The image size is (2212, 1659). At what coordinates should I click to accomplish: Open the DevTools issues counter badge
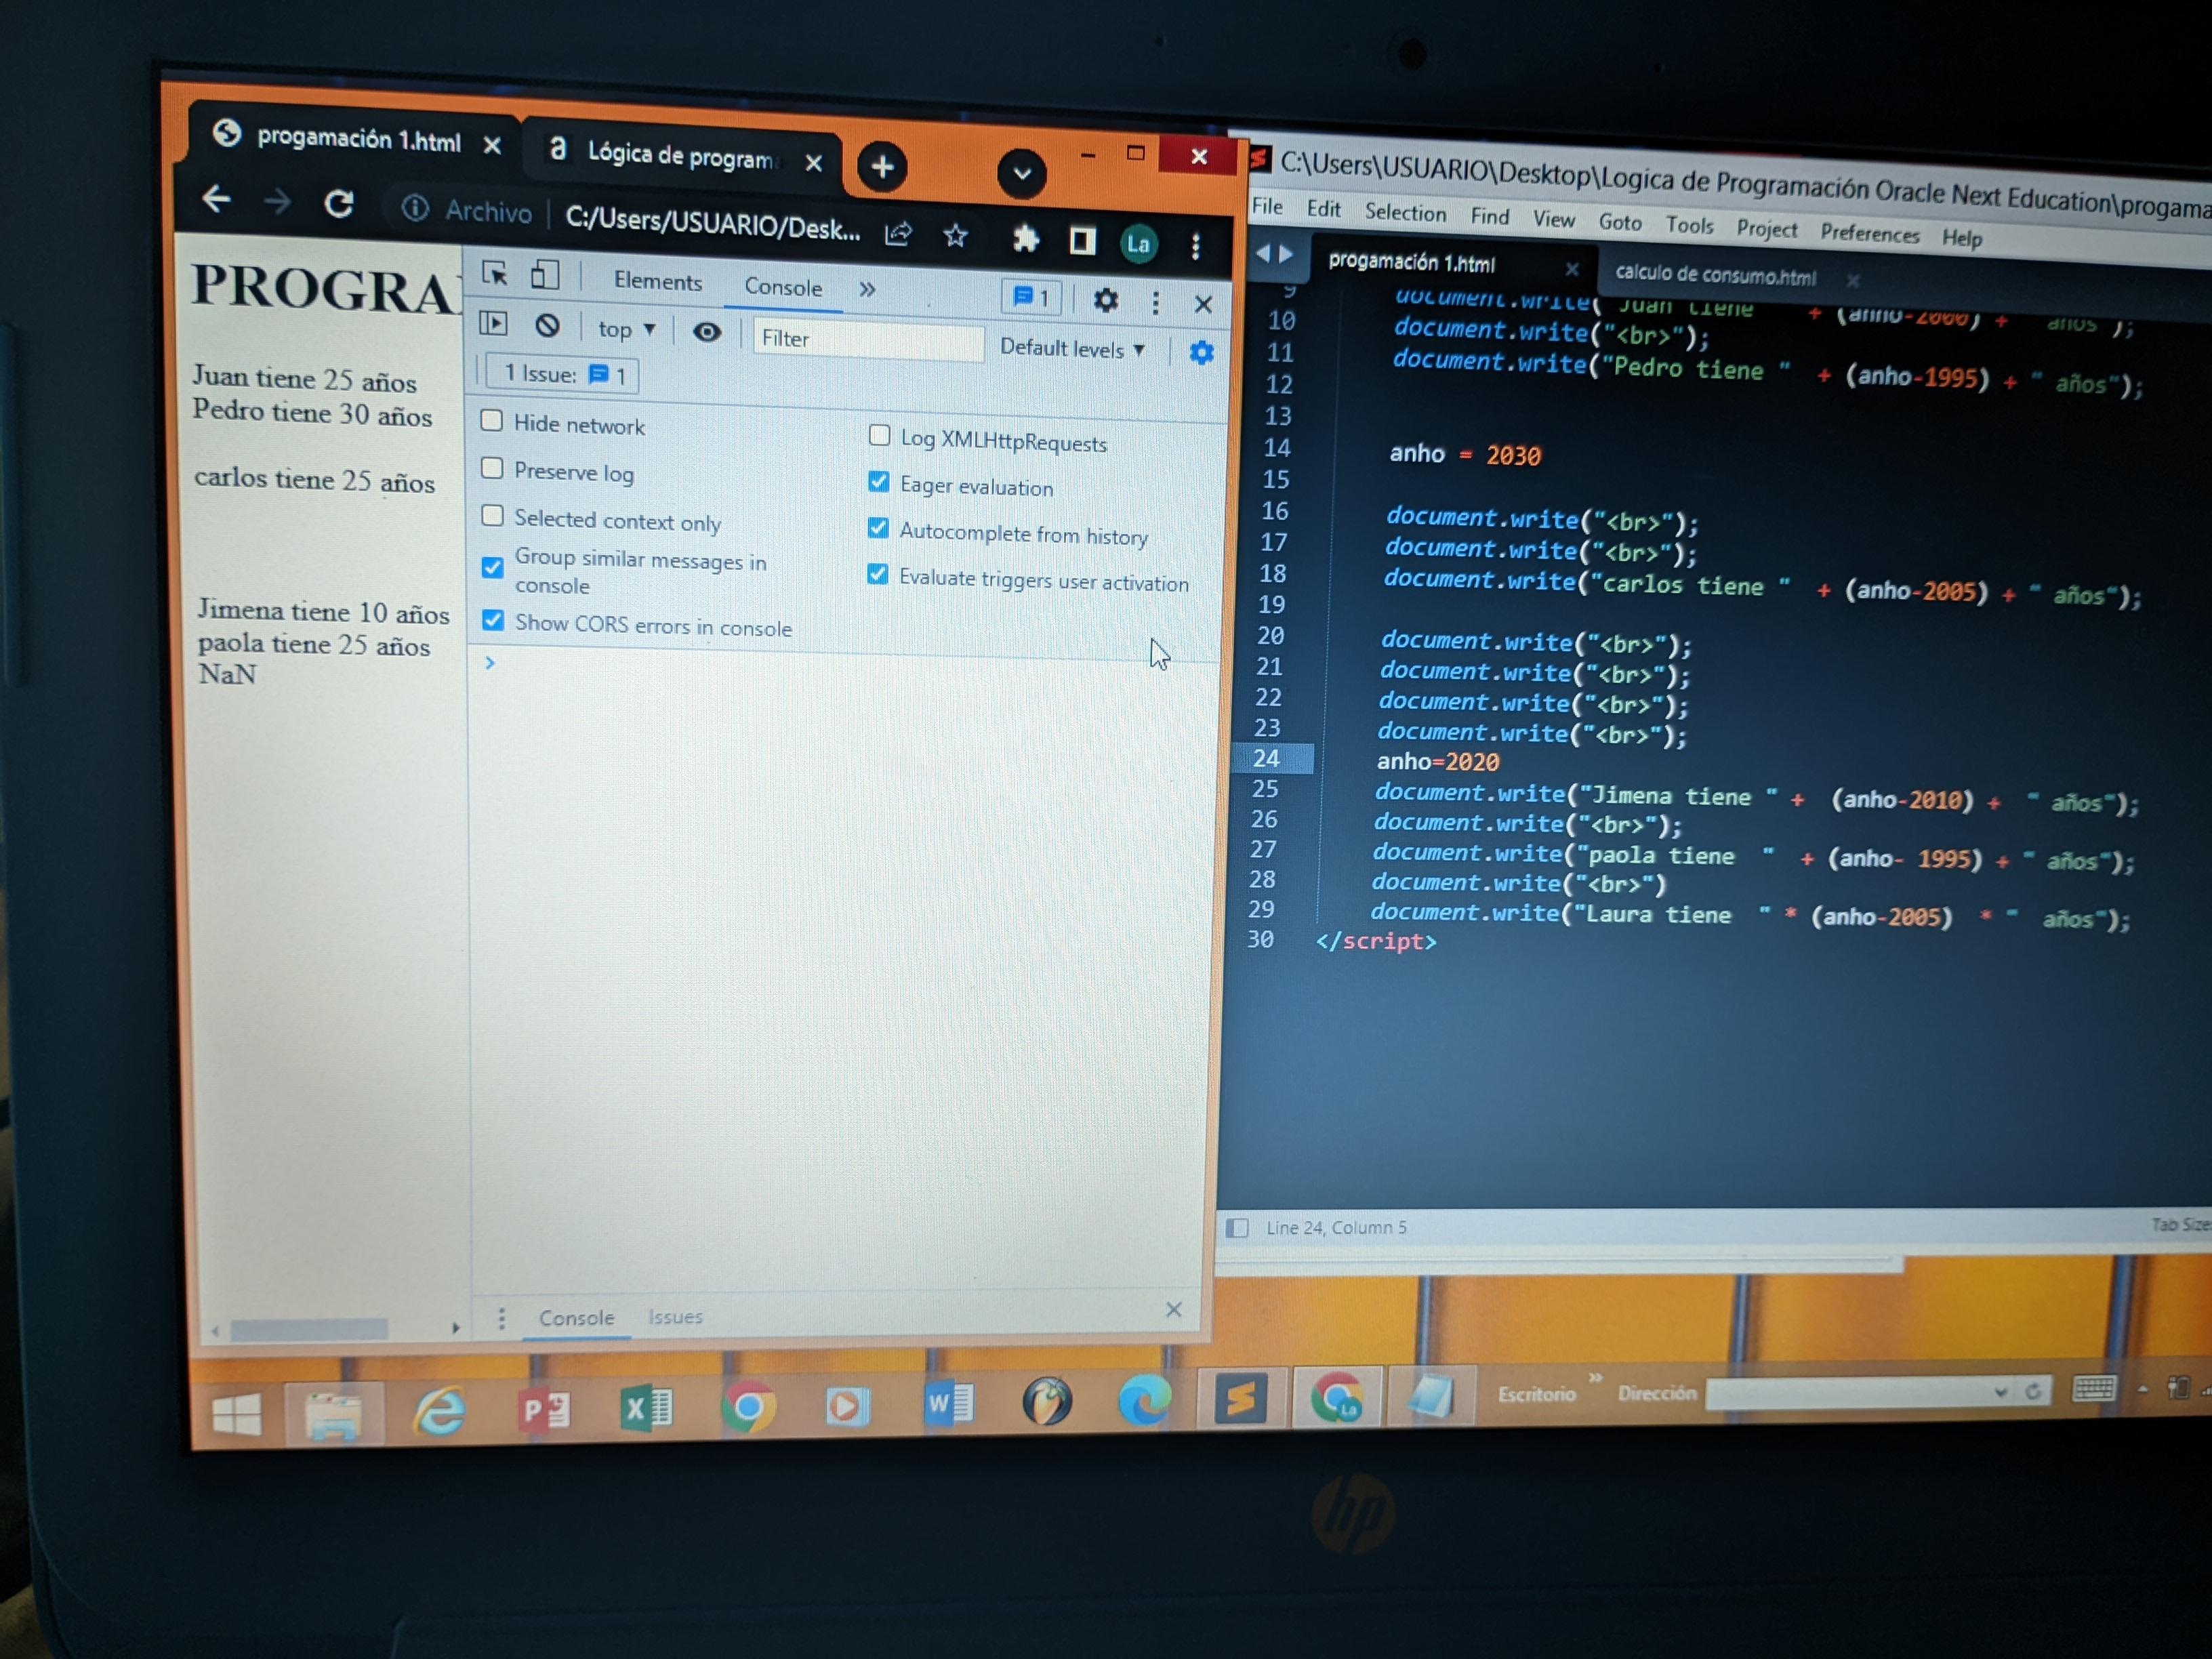click(1031, 297)
